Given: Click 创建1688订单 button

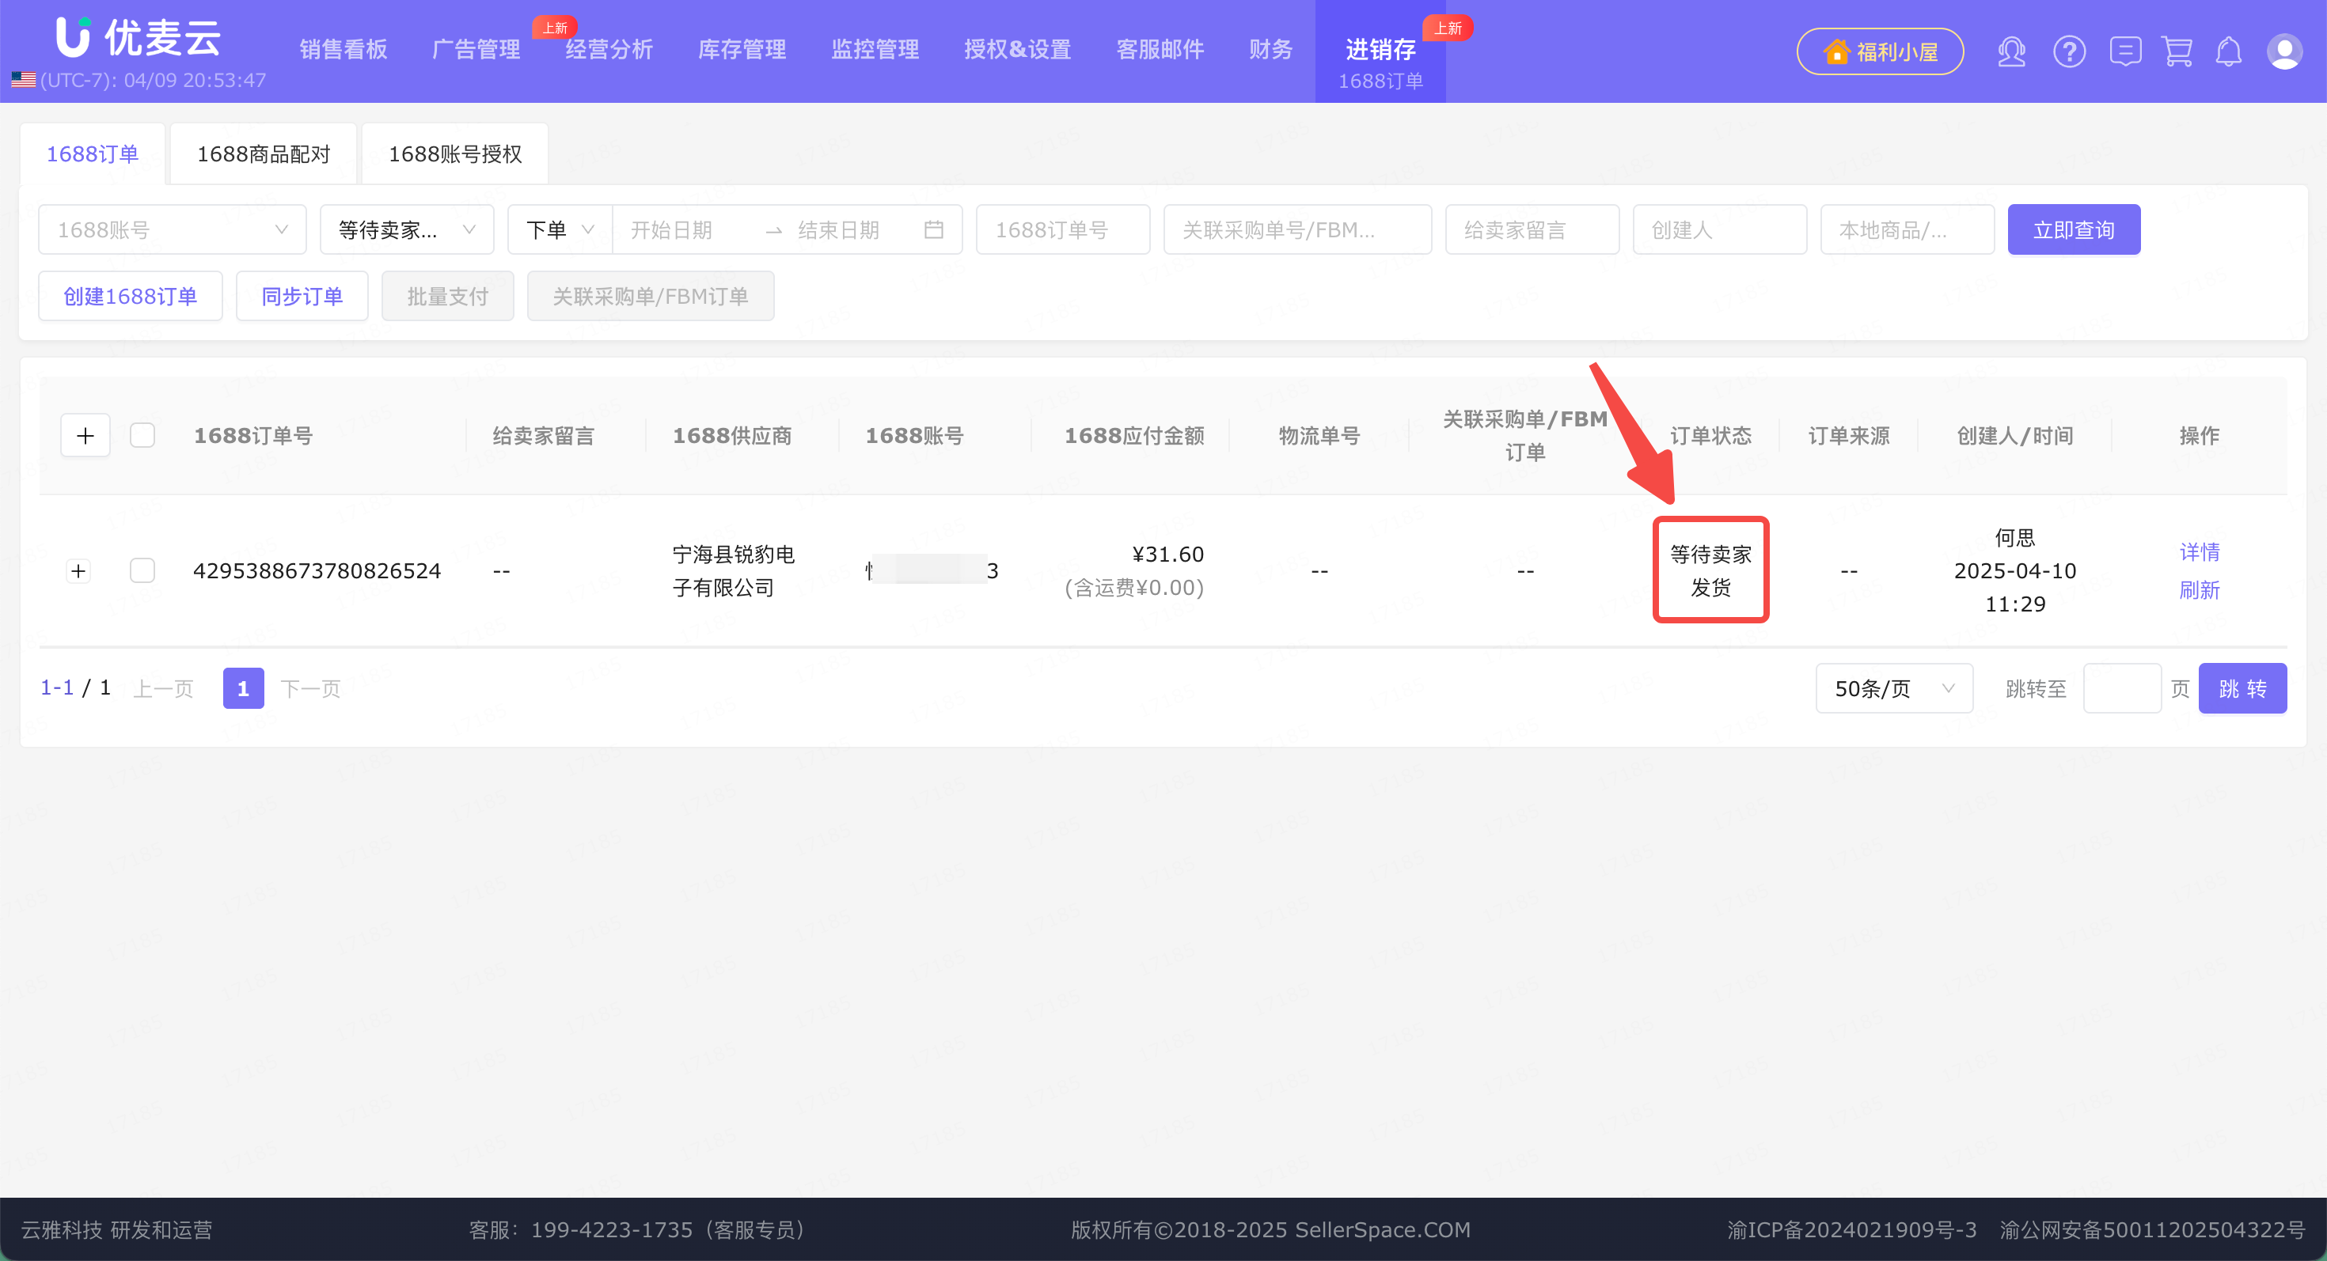Looking at the screenshot, I should coord(130,296).
